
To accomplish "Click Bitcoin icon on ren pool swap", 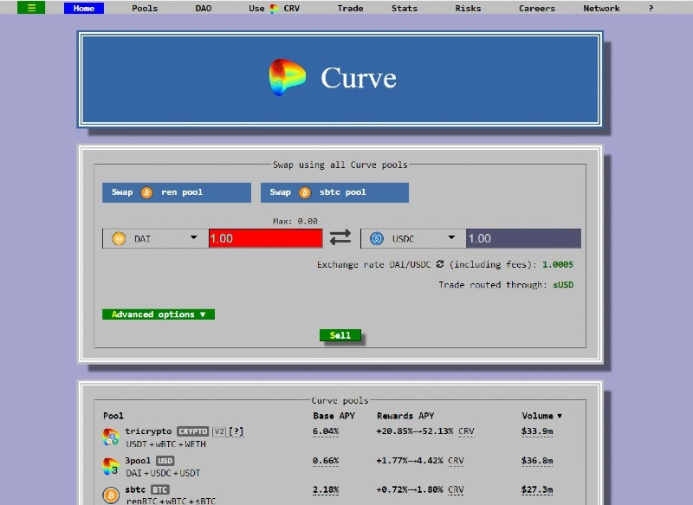I will (x=146, y=192).
